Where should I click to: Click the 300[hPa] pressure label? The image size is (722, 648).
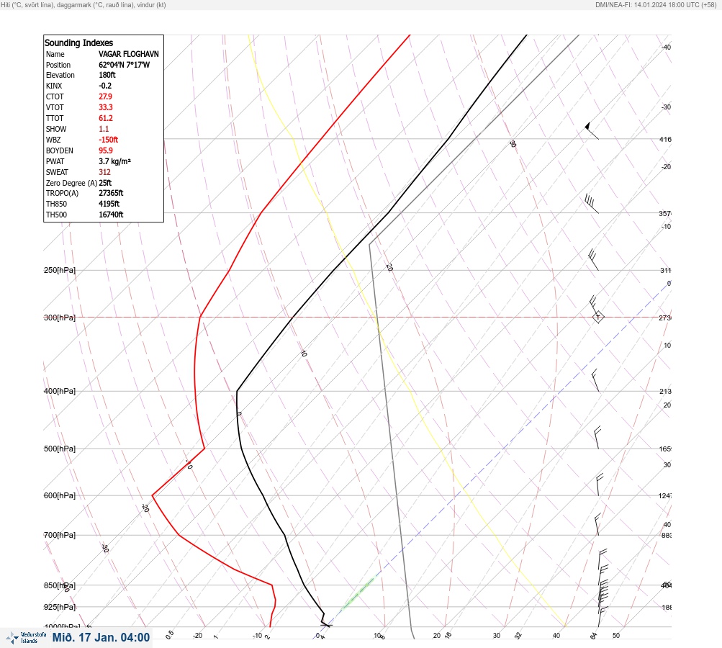pyautogui.click(x=60, y=318)
